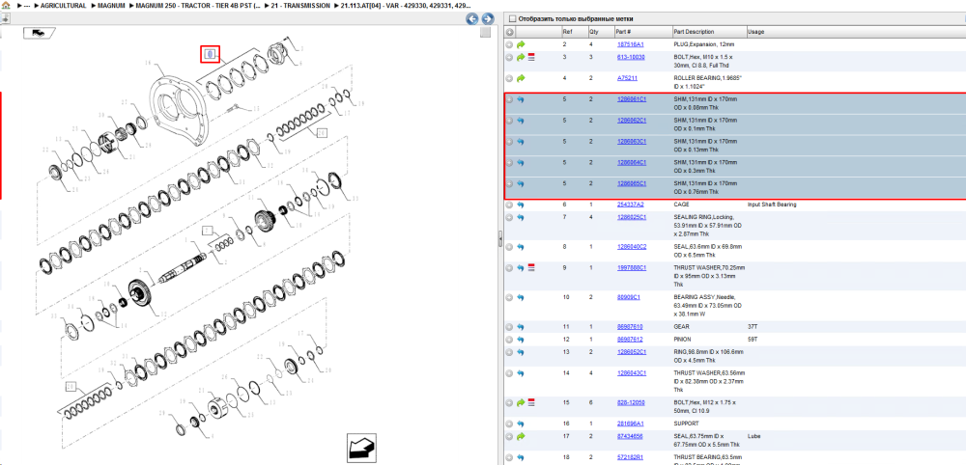Navigate to next figure with right arrow

pyautogui.click(x=487, y=19)
